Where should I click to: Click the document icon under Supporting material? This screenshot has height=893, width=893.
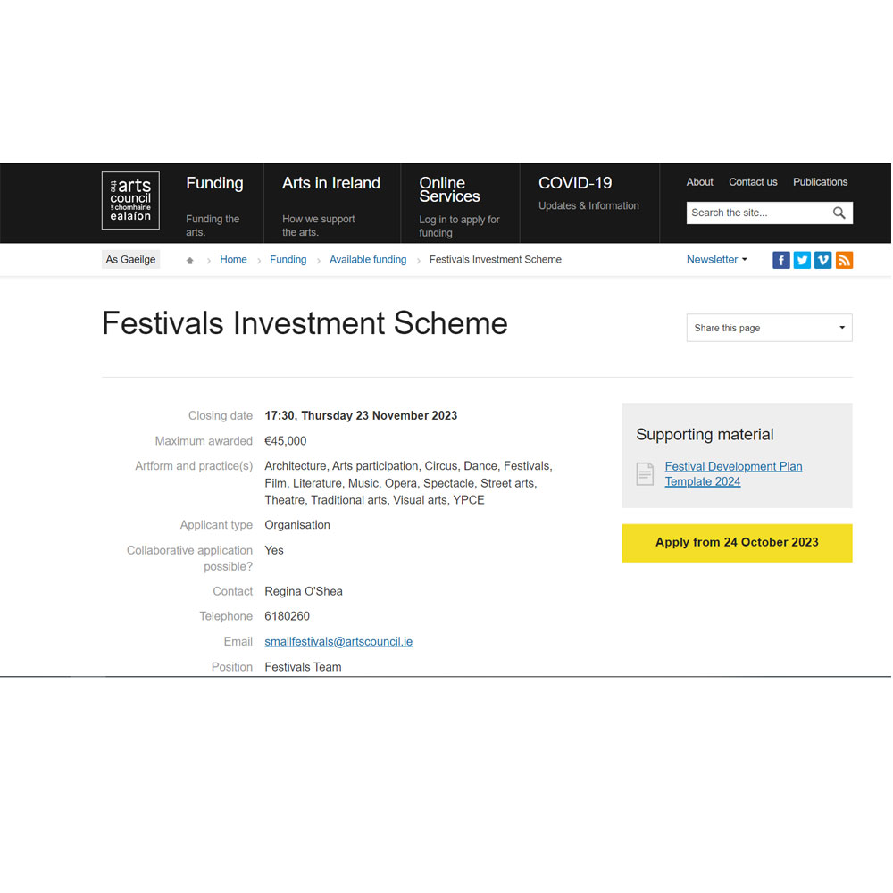(645, 474)
